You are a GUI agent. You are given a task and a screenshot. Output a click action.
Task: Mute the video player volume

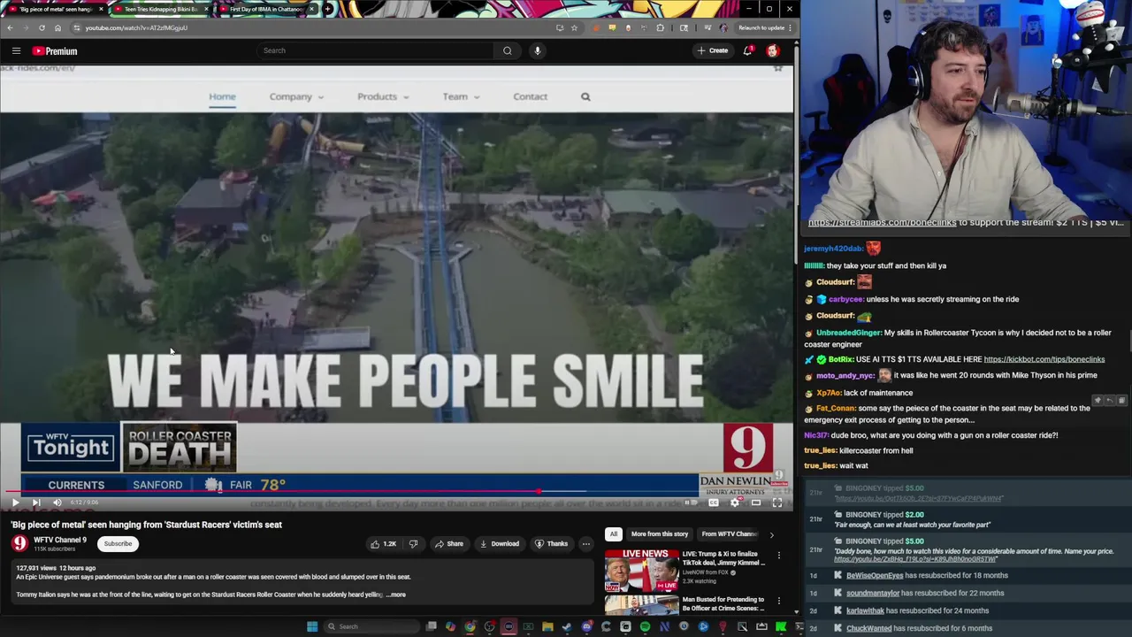pos(57,503)
